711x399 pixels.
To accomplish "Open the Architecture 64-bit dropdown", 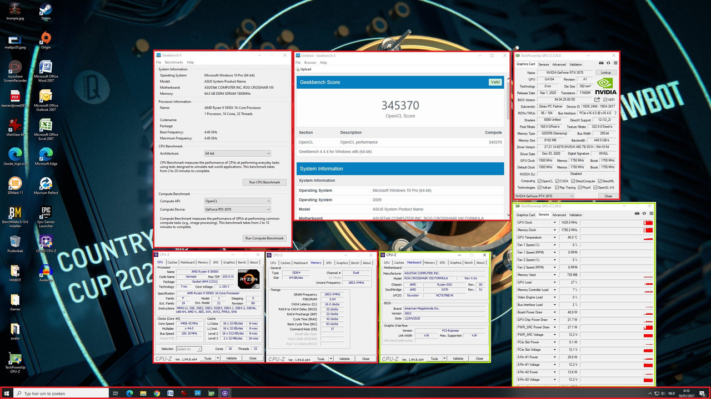I will click(237, 153).
